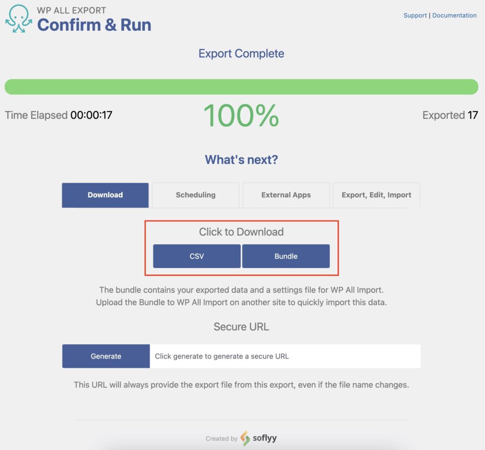Switch to the Download tab

pyautogui.click(x=105, y=195)
